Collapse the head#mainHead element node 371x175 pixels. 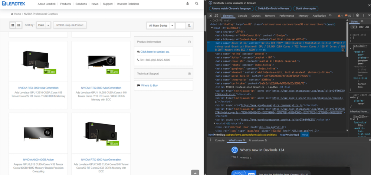pyautogui.click(x=211, y=28)
